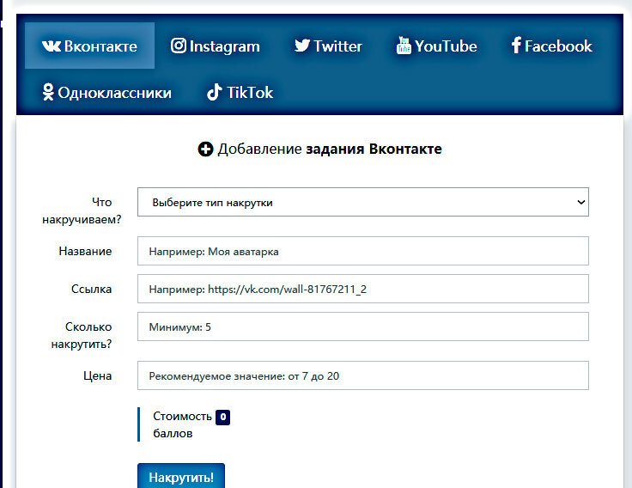Click the Facebook f icon
632x488 pixels.
516,46
